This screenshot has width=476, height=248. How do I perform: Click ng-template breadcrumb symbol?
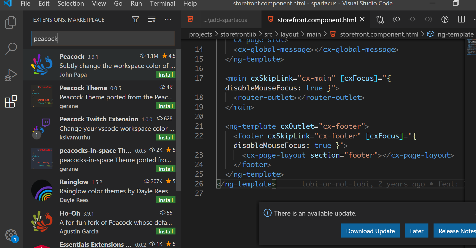[x=456, y=34]
